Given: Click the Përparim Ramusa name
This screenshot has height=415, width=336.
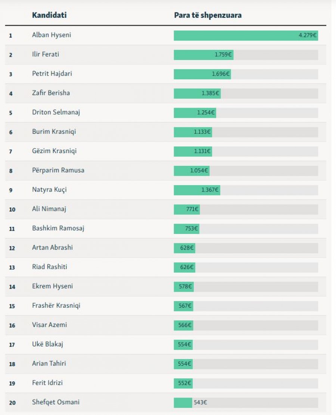Looking at the screenshot, I should [58, 170].
